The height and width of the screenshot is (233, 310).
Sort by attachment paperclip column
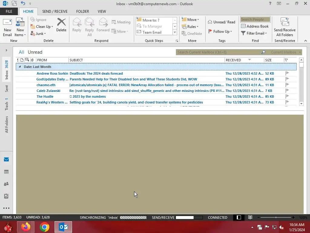pyautogui.click(x=32, y=60)
